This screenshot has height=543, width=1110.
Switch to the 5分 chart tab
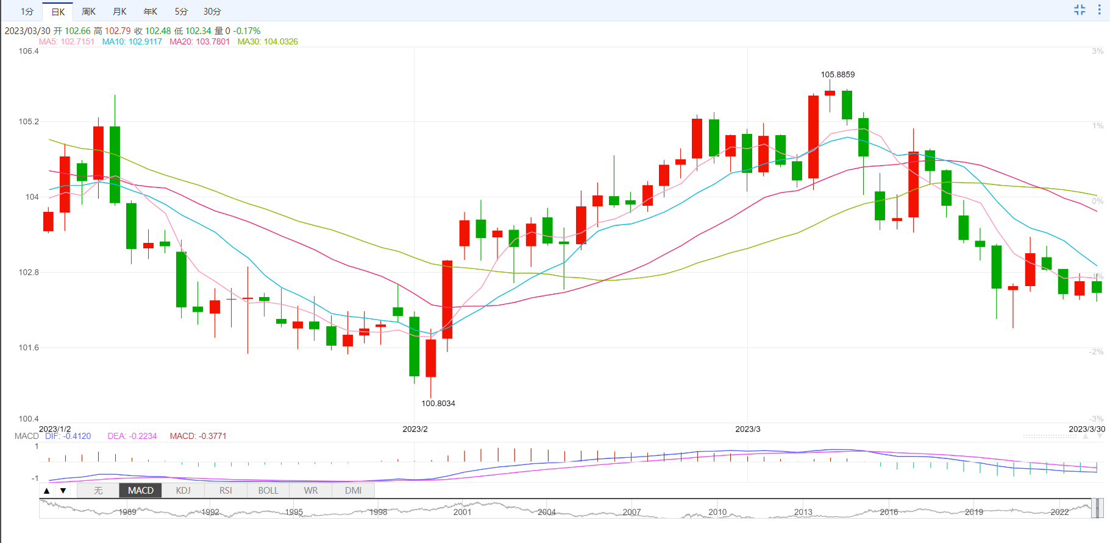click(181, 12)
